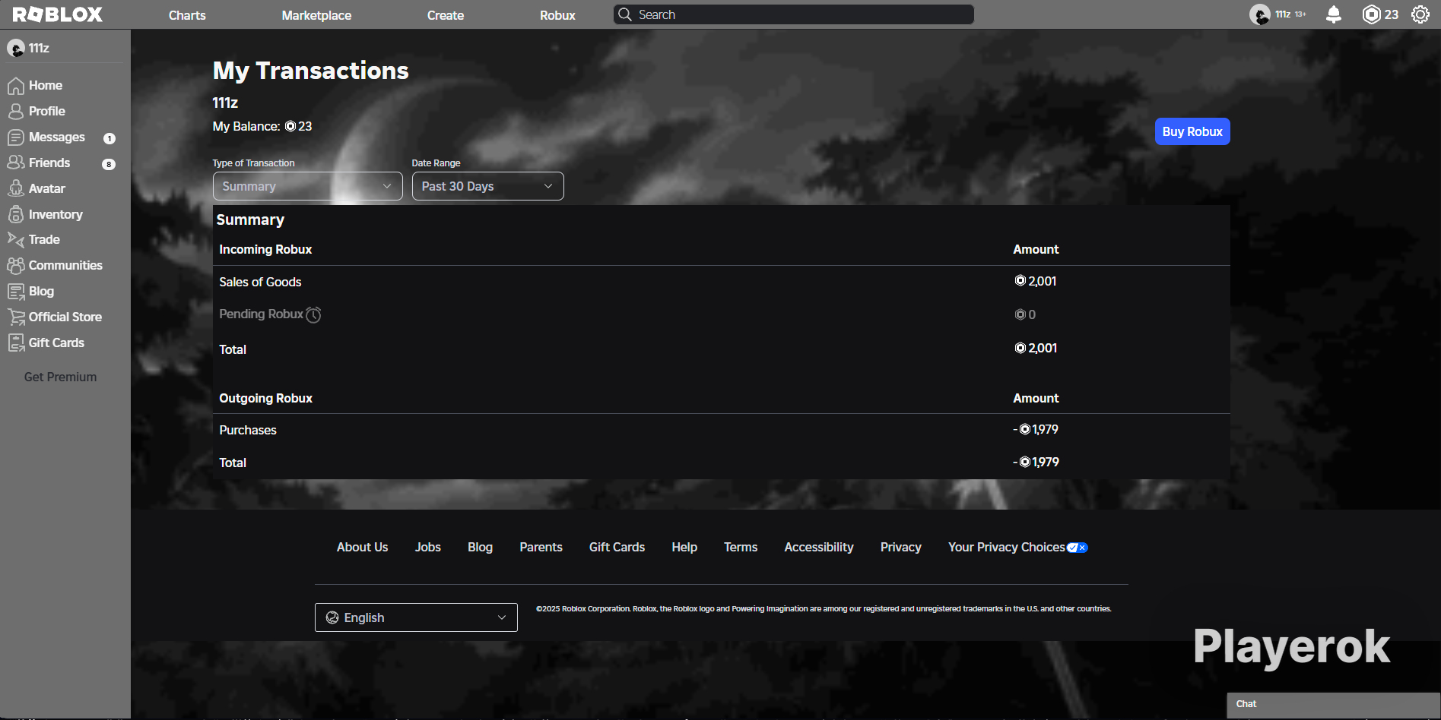1441x720 pixels.
Task: Open the settings gear menu
Action: [x=1420, y=14]
